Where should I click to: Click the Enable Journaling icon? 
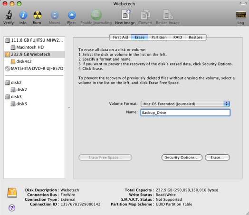96,15
